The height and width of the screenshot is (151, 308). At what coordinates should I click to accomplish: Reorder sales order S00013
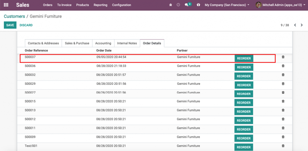pos(244,111)
